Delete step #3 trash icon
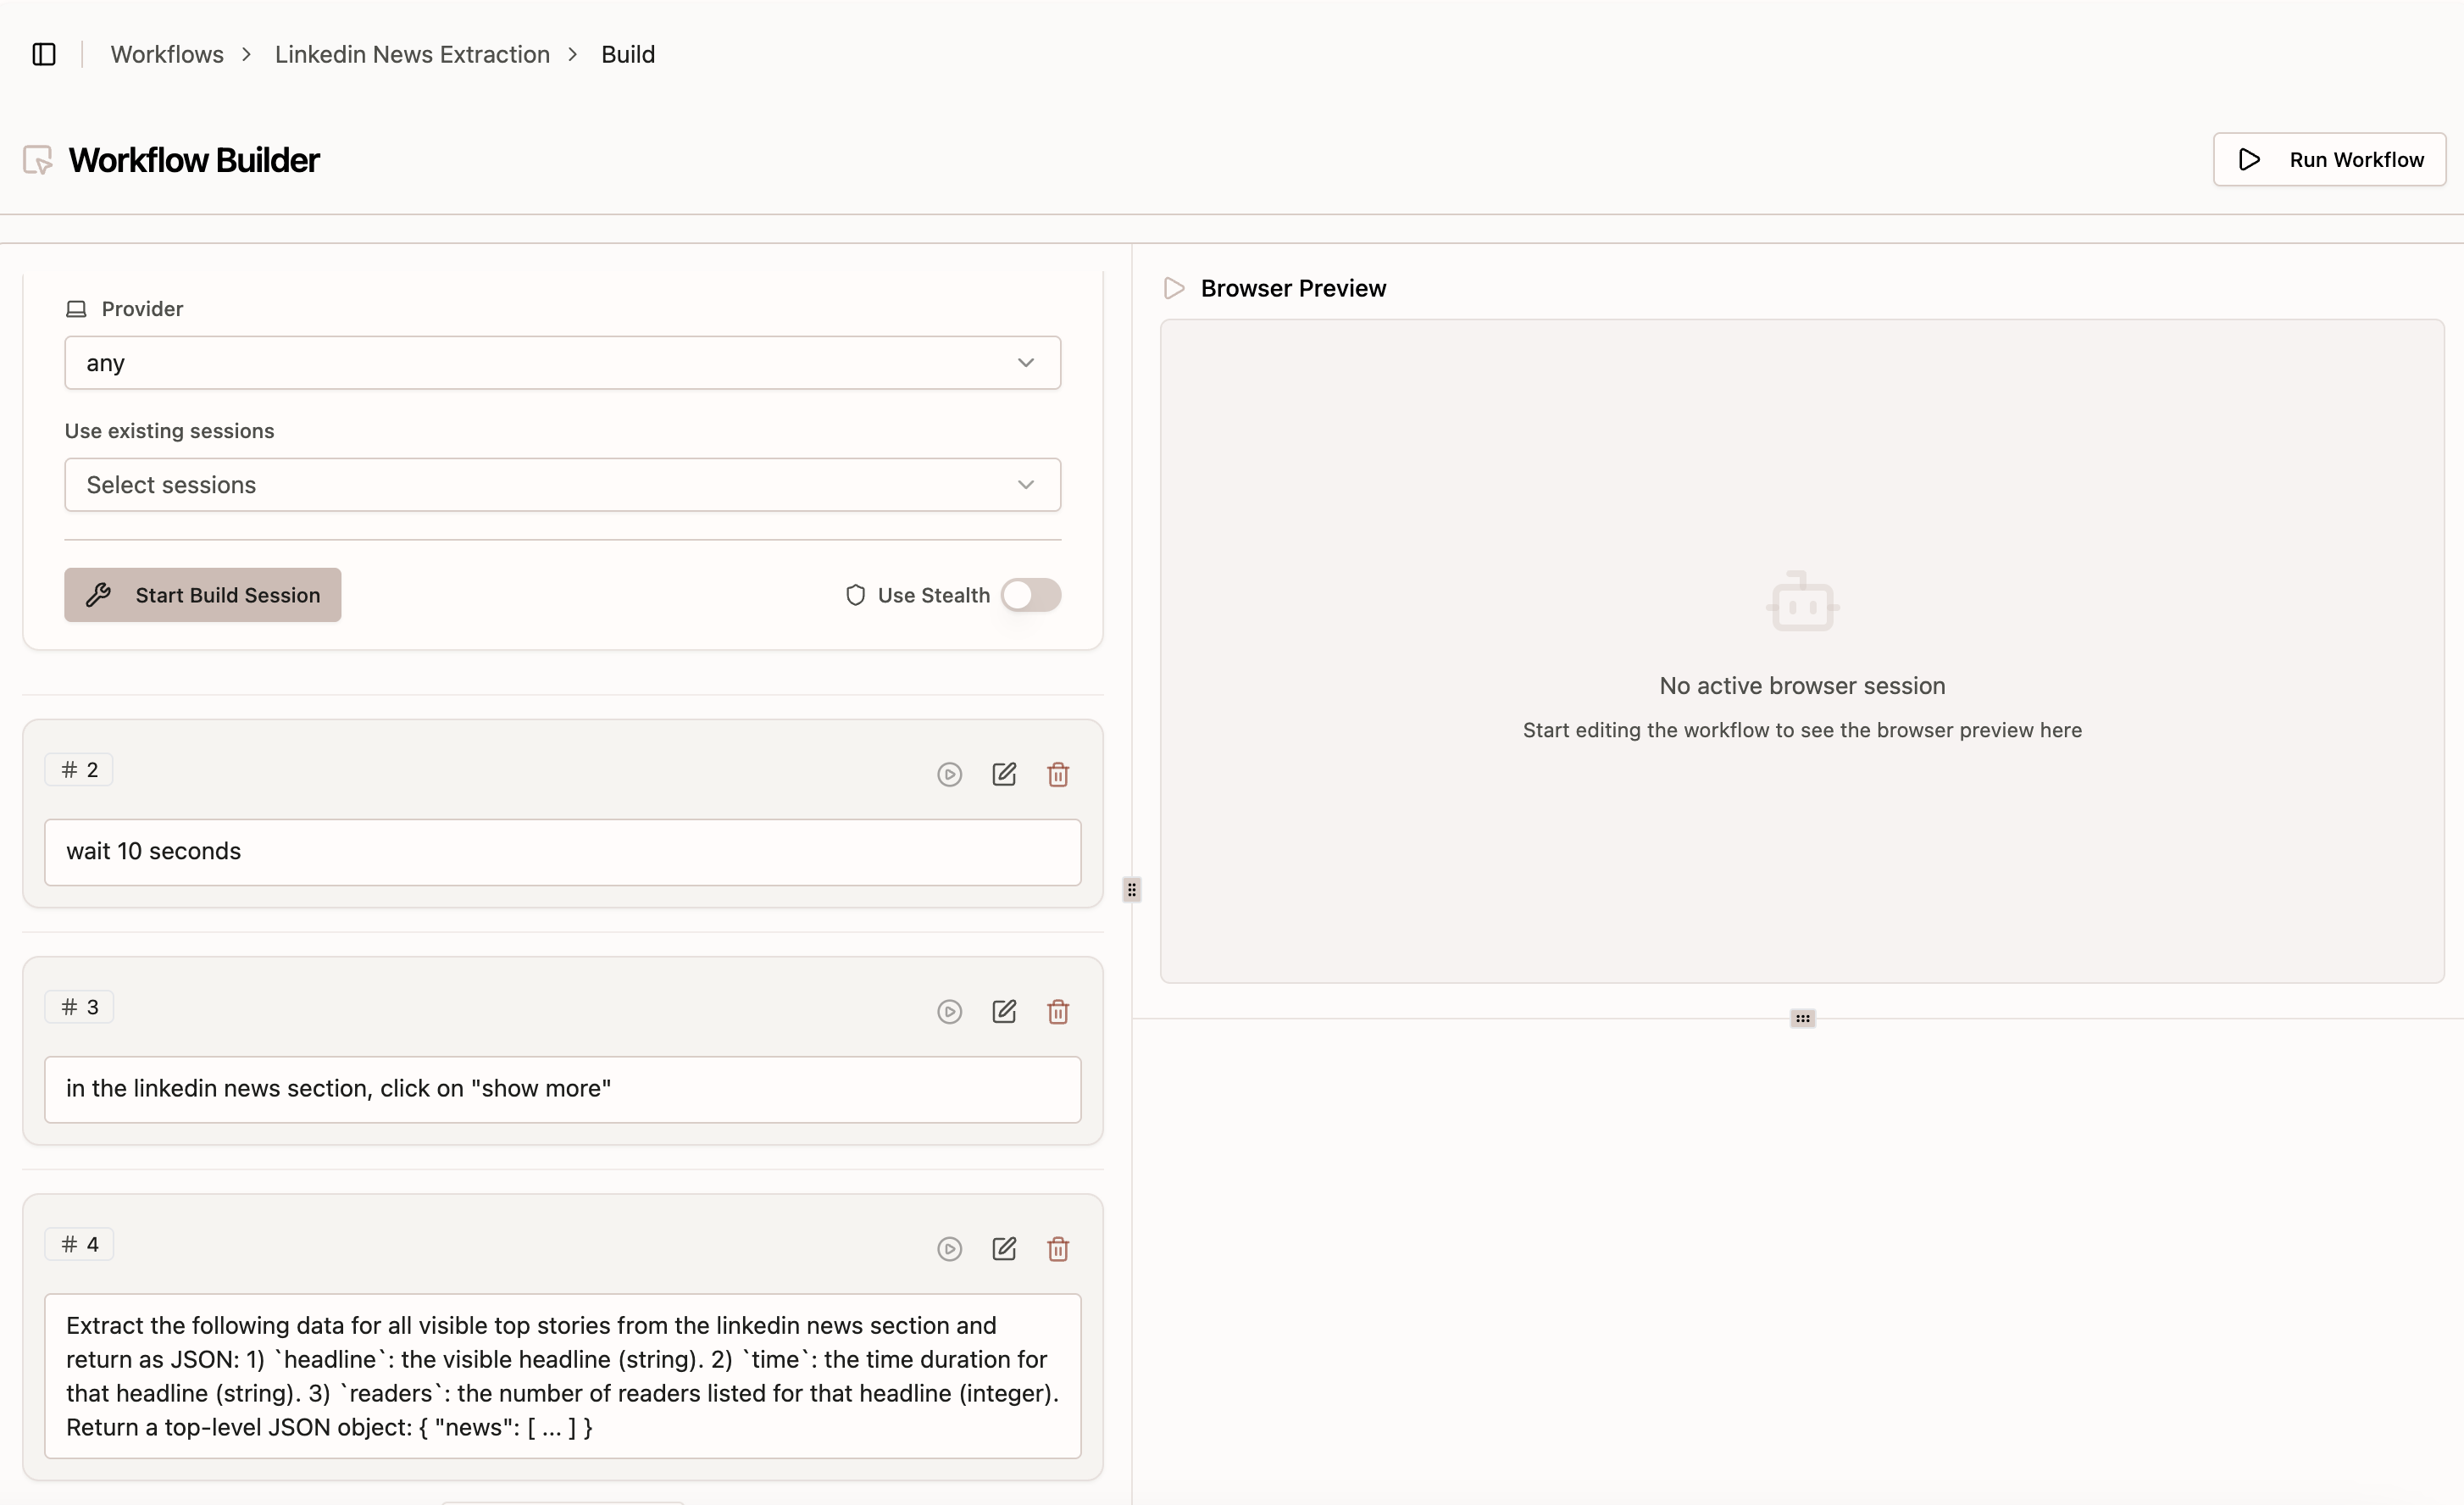This screenshot has width=2464, height=1505. point(1058,1012)
